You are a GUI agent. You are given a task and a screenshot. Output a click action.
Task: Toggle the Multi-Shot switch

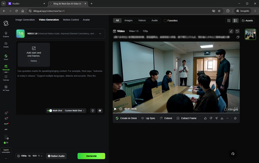click(50, 111)
